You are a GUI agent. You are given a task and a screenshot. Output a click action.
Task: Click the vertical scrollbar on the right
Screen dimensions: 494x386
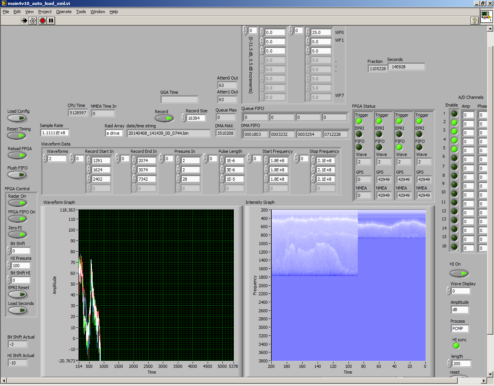pyautogui.click(x=490, y=193)
